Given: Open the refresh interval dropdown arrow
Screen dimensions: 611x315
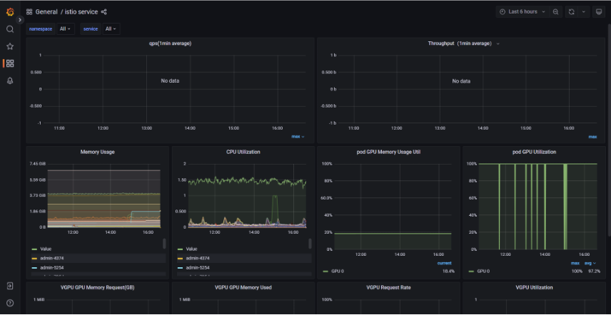Looking at the screenshot, I should pyautogui.click(x=583, y=12).
